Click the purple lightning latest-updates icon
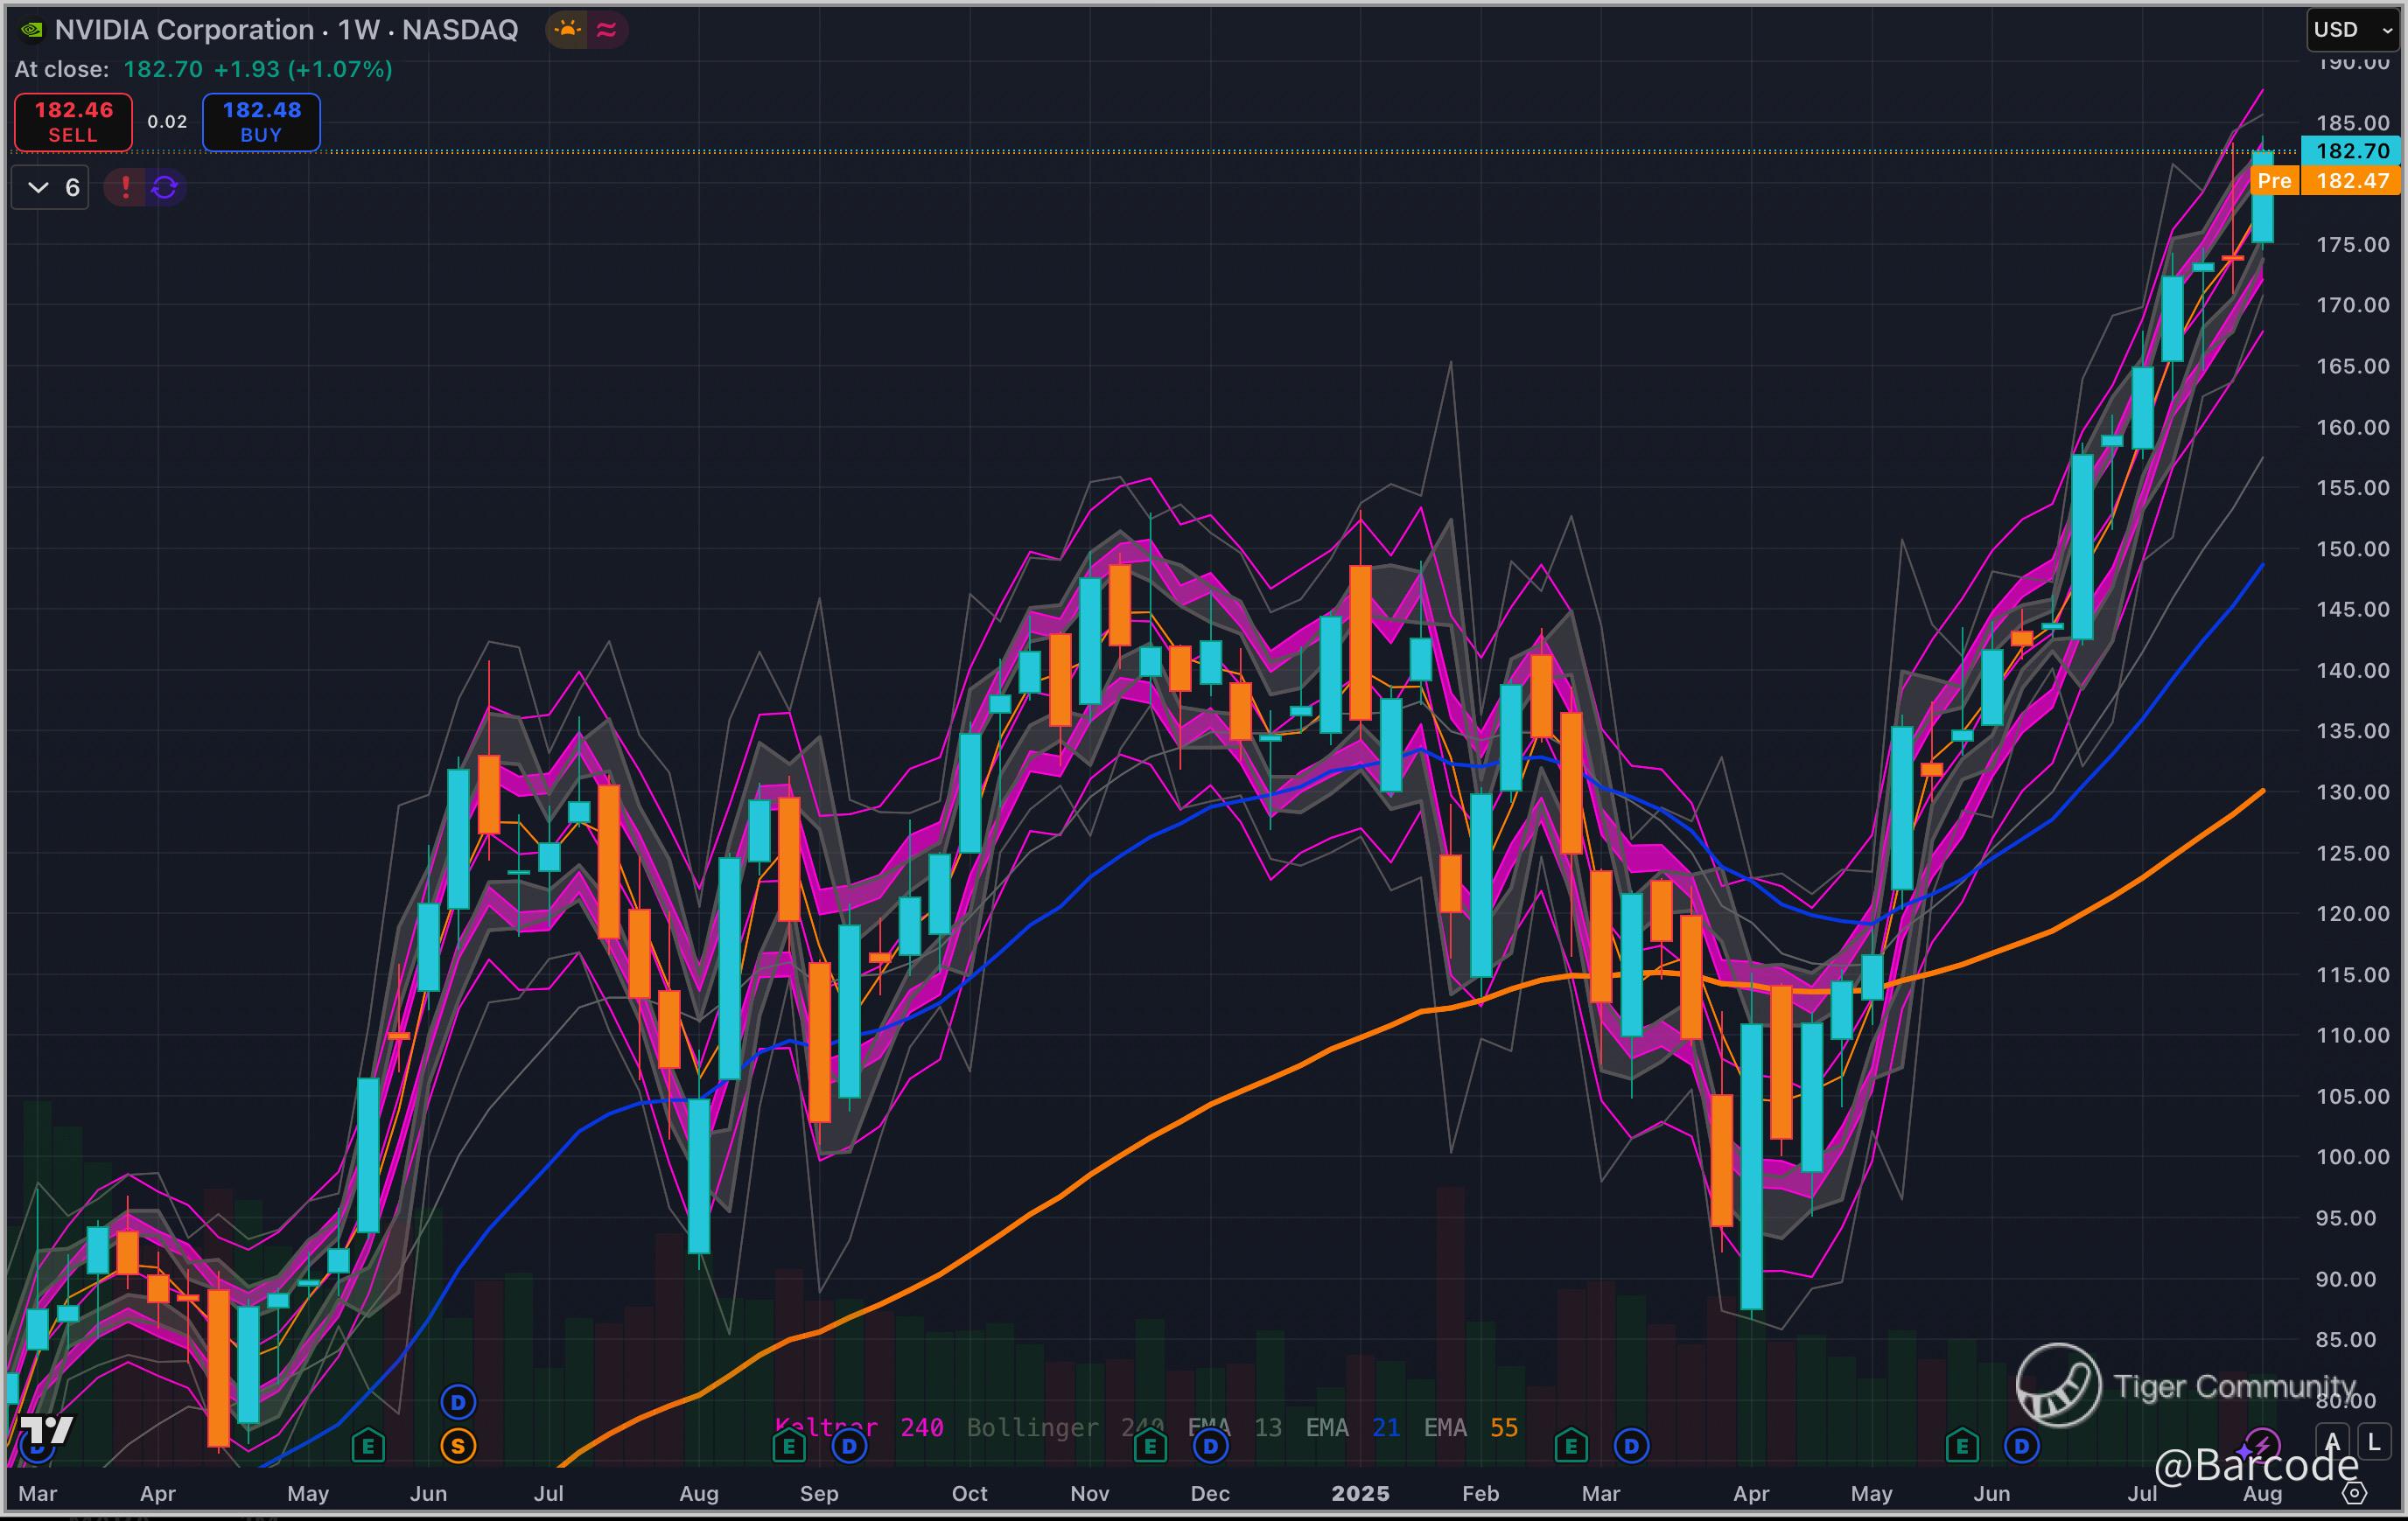Screen dimensions: 2408x1521 click(2261, 1445)
